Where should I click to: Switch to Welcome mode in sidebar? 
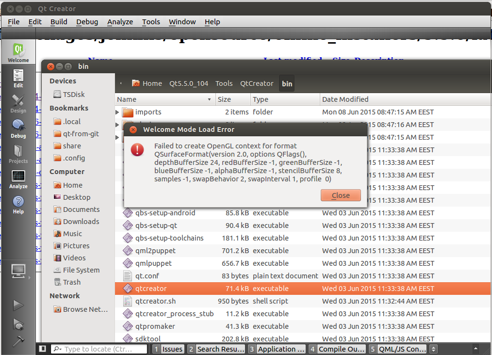[x=18, y=52]
